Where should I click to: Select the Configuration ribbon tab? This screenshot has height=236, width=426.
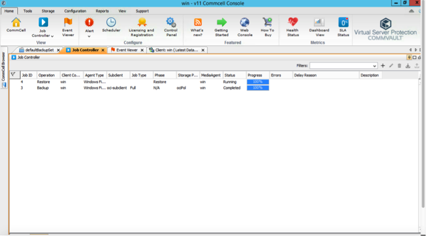pos(75,11)
